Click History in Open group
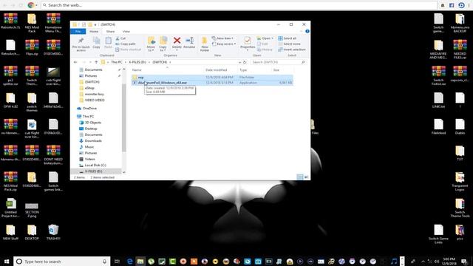The height and width of the screenshot is (266, 473). click(x=265, y=50)
